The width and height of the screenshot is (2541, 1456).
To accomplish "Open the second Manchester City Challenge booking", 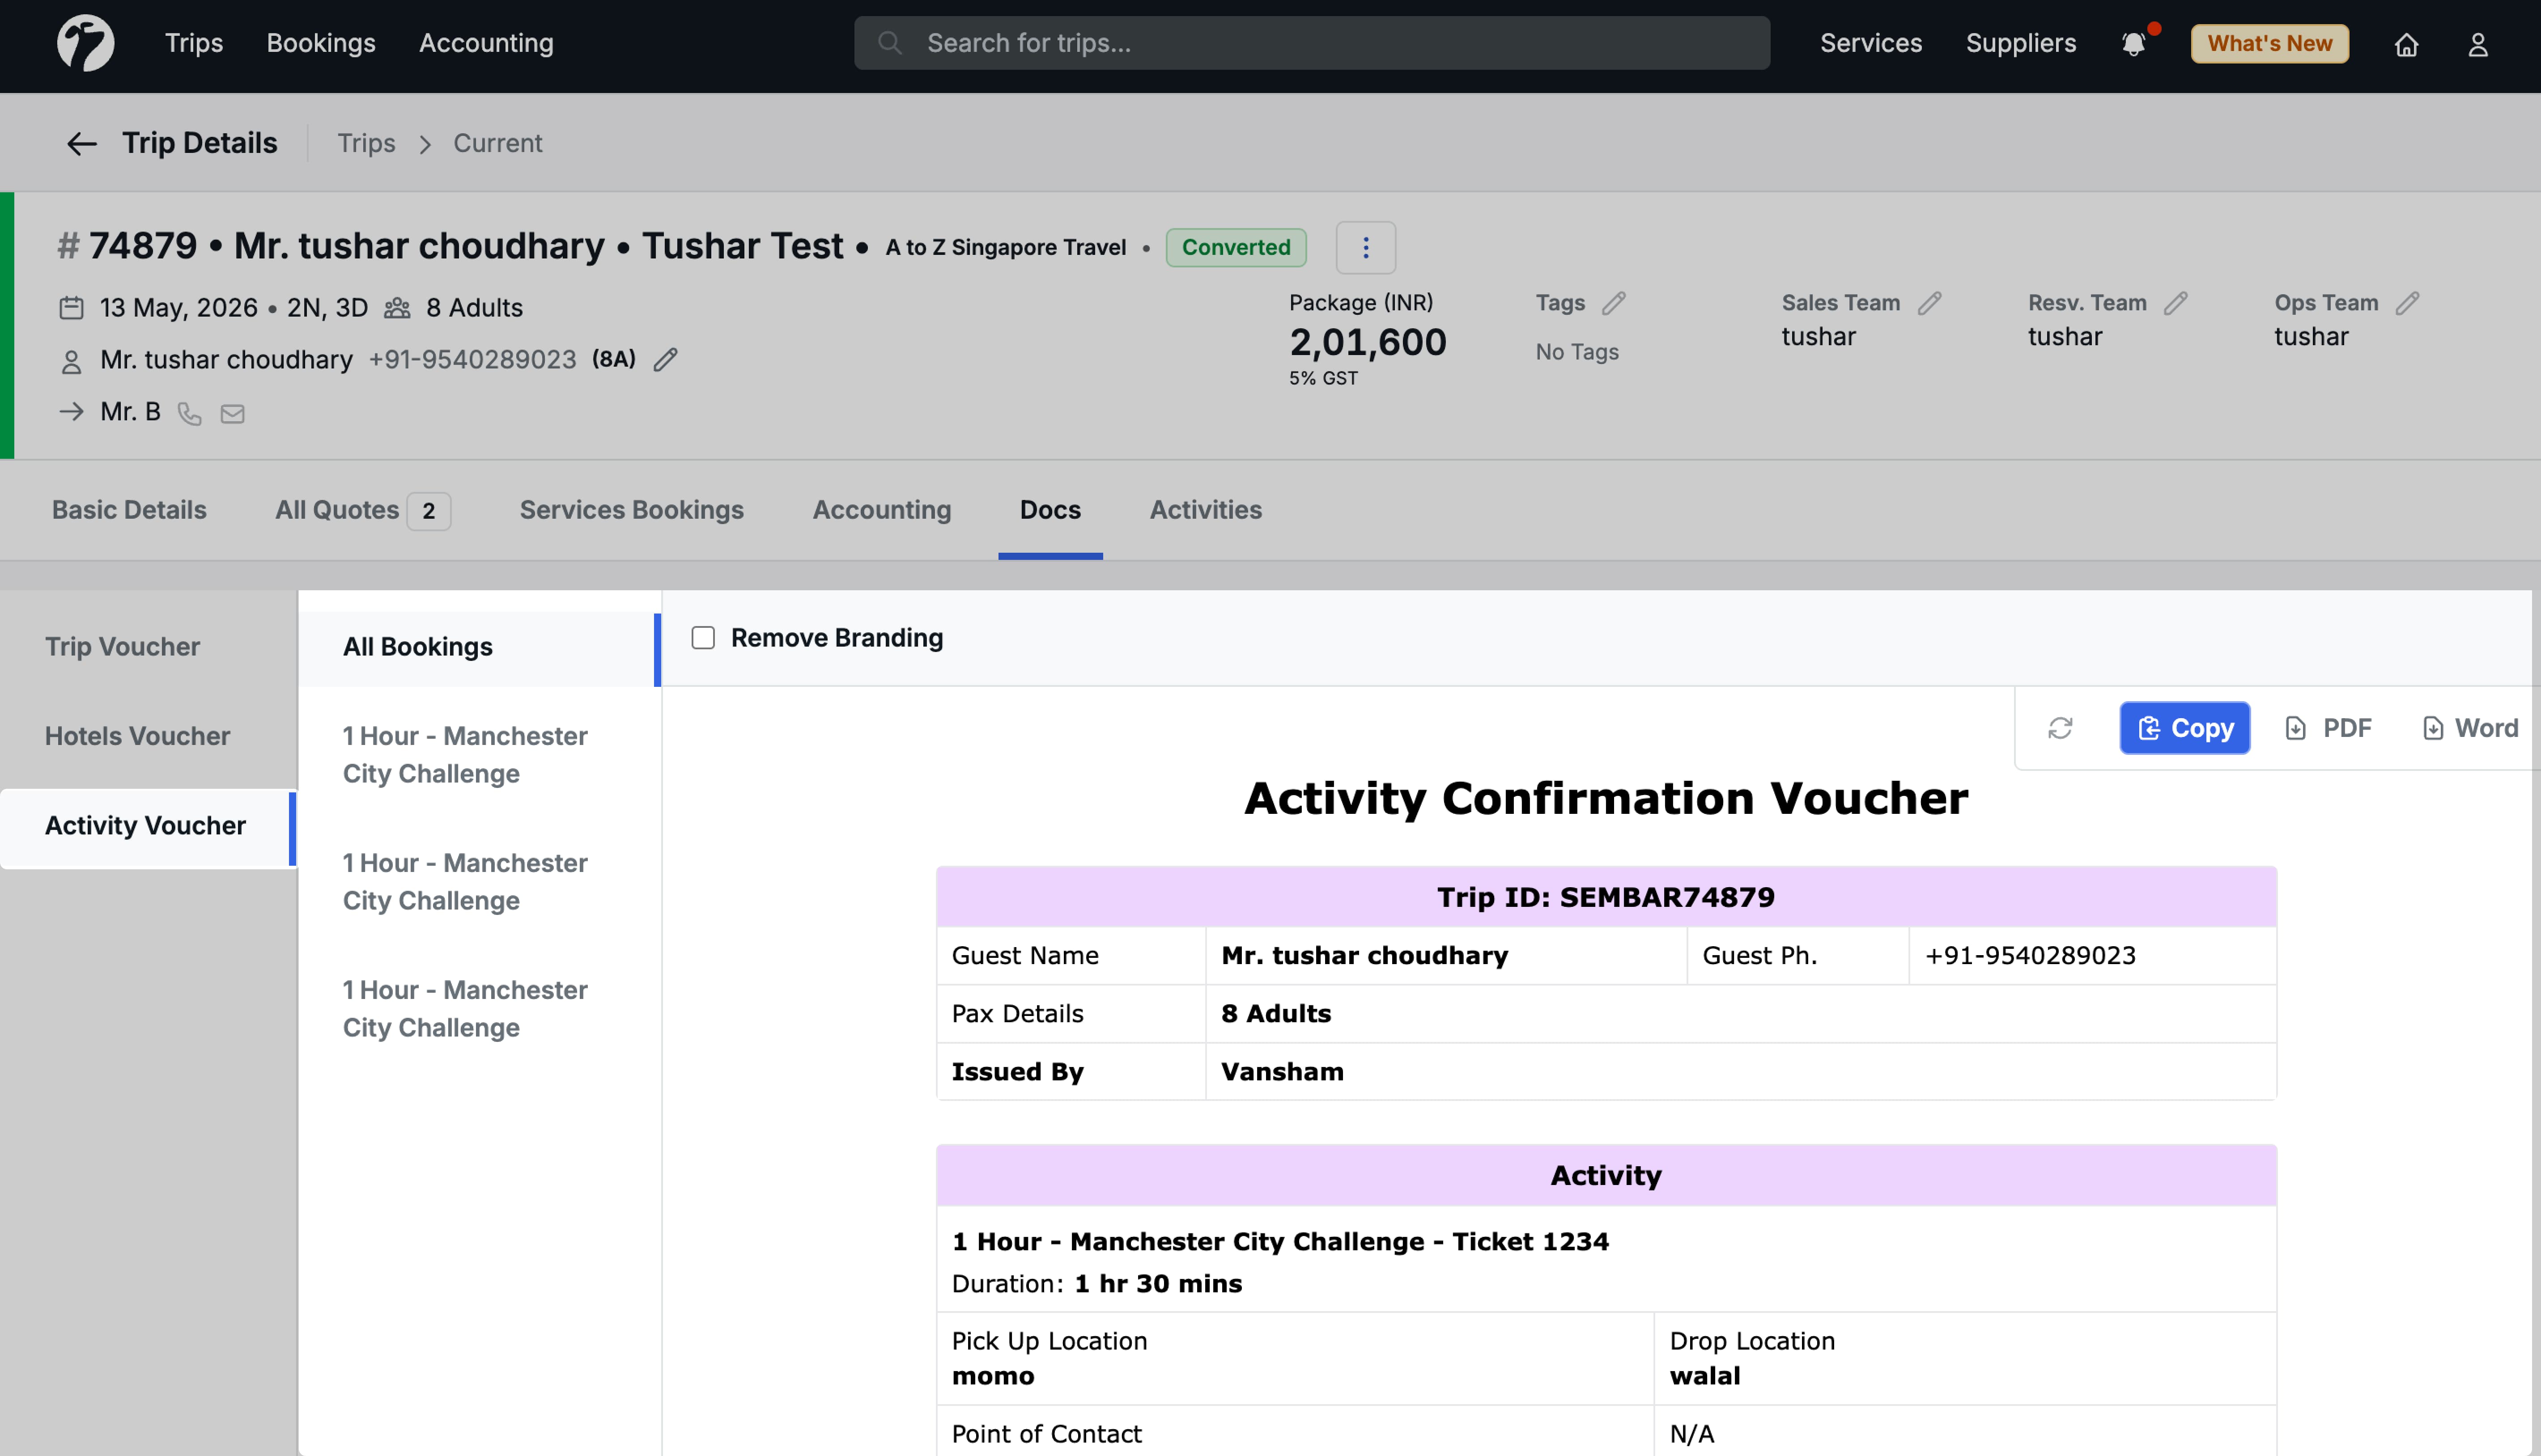I will (x=465, y=882).
